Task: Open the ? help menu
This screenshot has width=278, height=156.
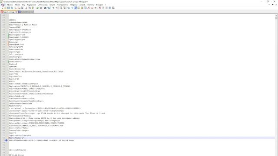Action: (105, 5)
